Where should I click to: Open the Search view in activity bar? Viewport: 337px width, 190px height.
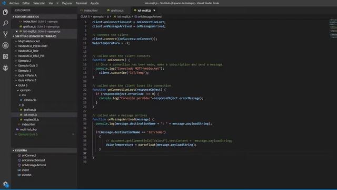(5, 23)
